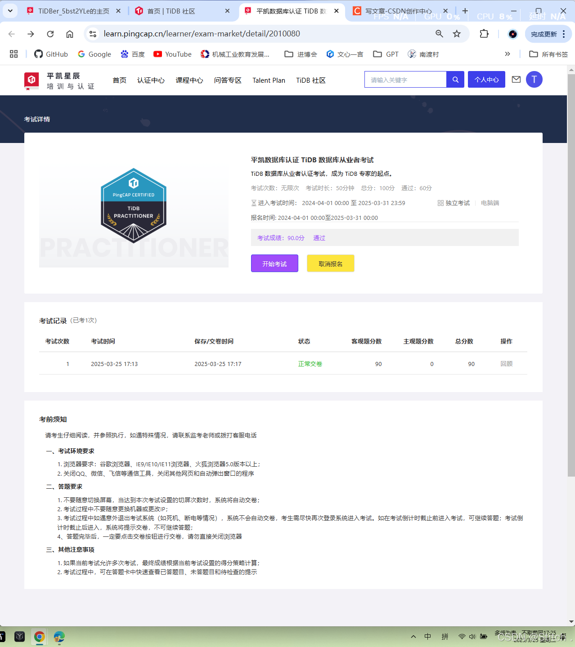Click the 开始考试 button
This screenshot has height=647, width=575.
click(274, 263)
